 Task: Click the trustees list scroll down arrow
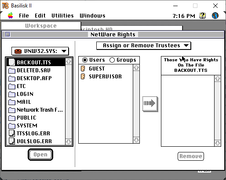click(x=218, y=143)
